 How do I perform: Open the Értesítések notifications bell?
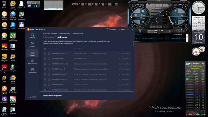click(x=112, y=29)
